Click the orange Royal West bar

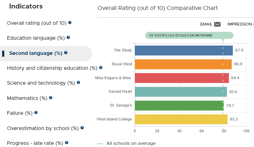183,64
